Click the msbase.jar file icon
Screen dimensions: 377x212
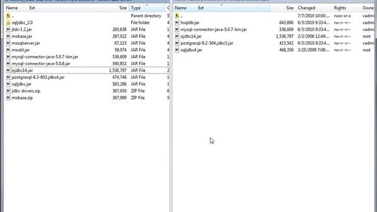pos(8,37)
